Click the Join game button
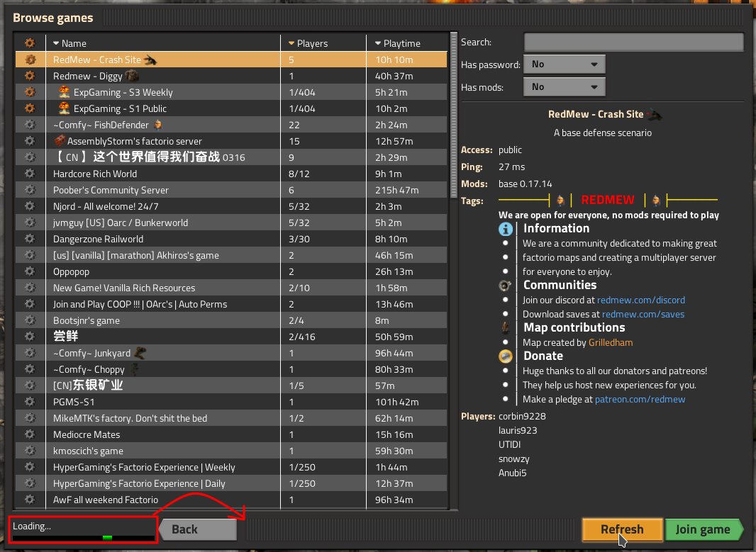The width and height of the screenshot is (756, 552). 703,529
